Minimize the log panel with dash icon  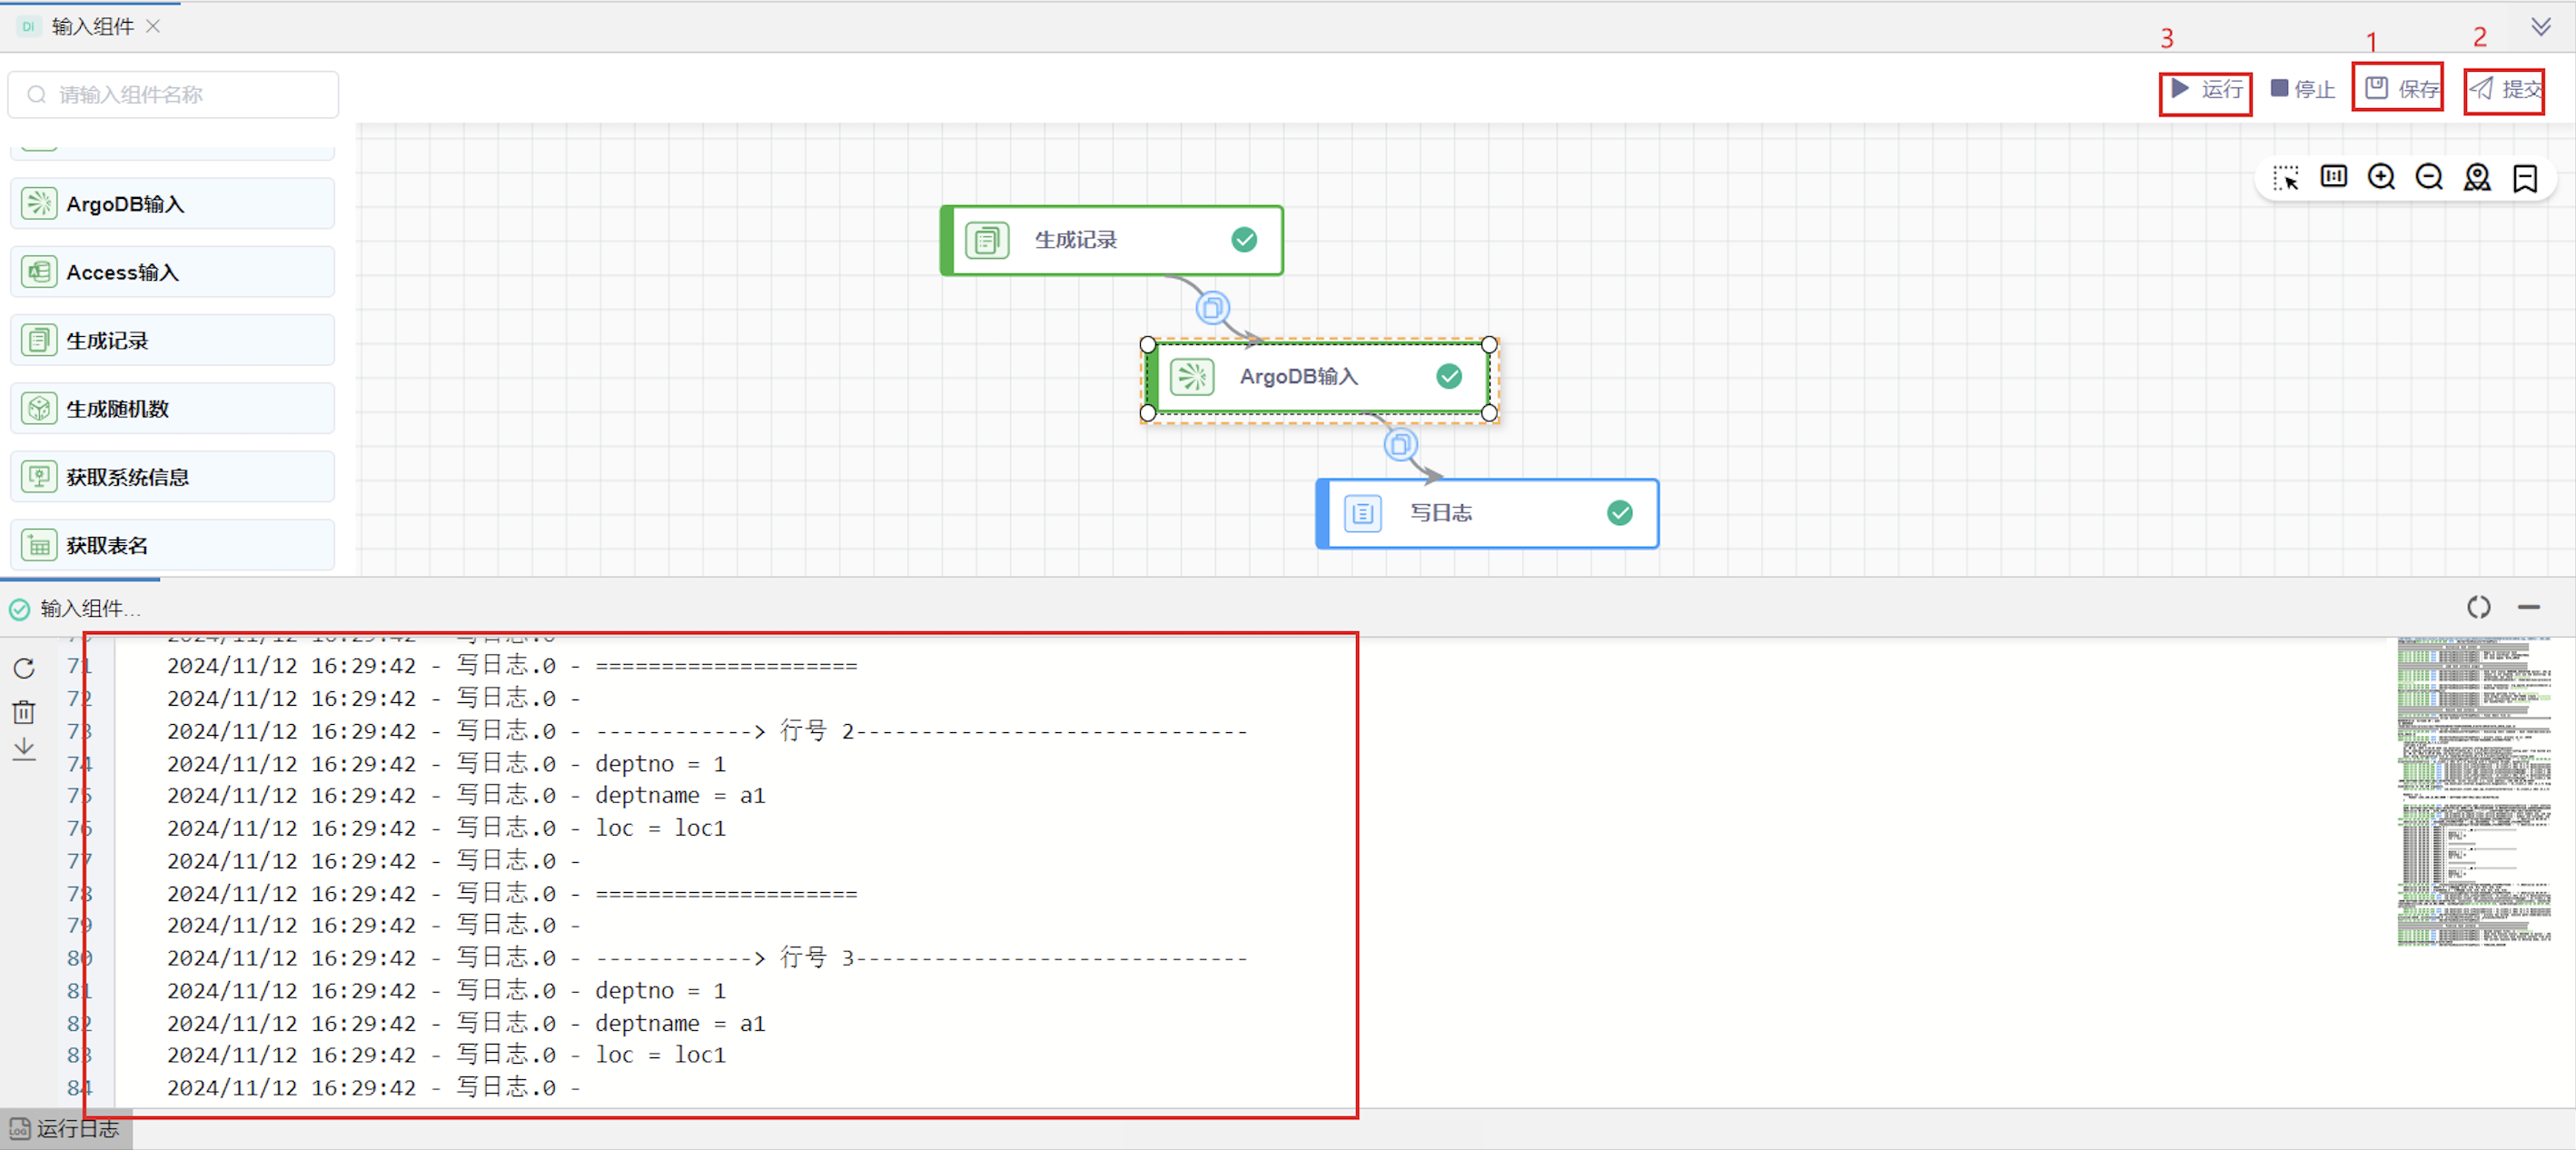(x=2529, y=607)
